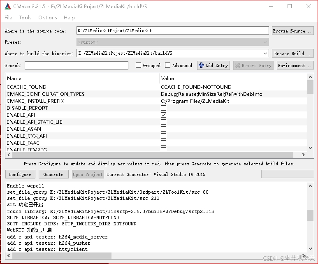Click the output log scroll left arrow

[x=9, y=255]
